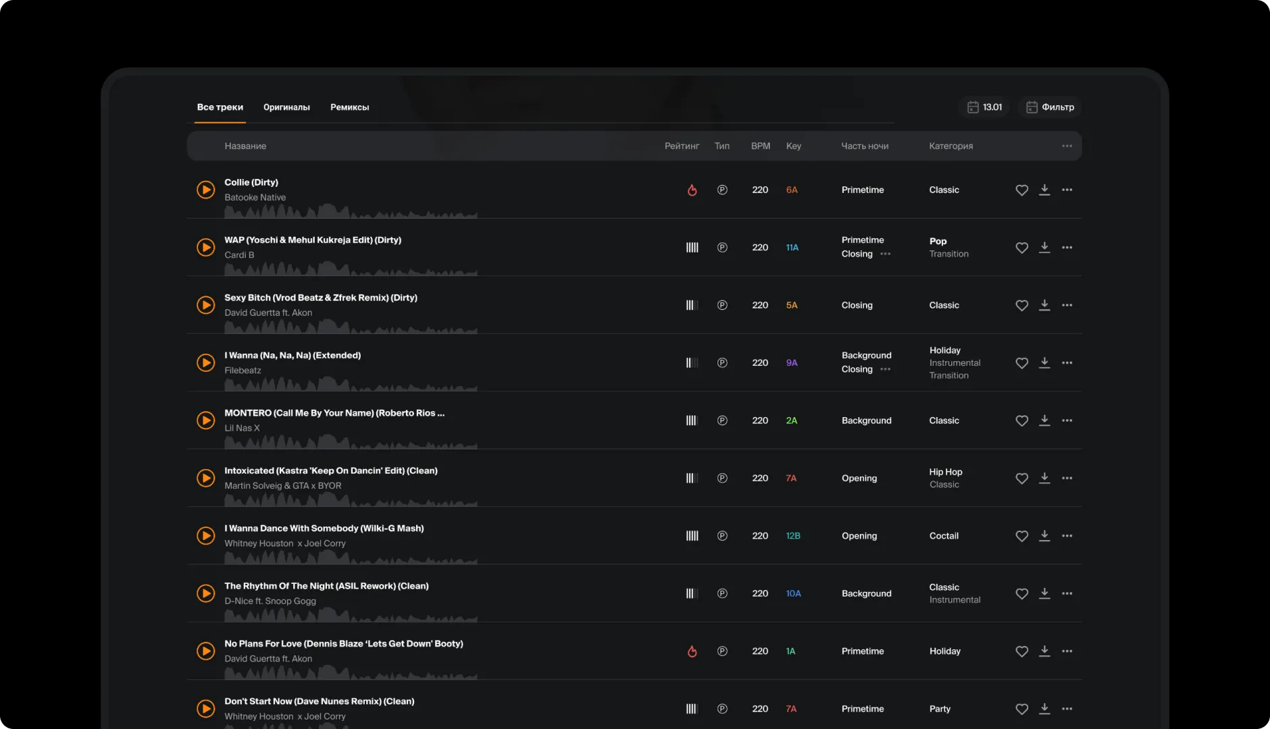Viewport: 1270px width, 729px height.
Task: Favorite The Rhythm Of The Night
Action: pos(1022,594)
